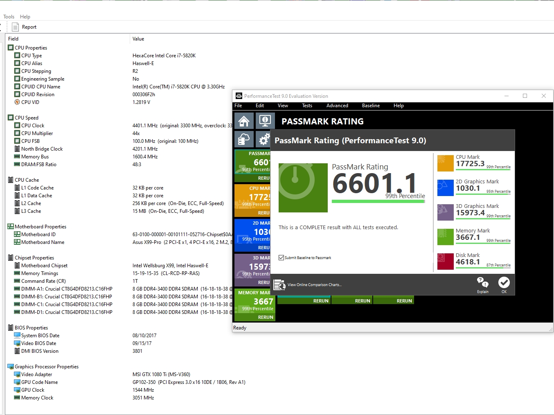Rerun the 3D Mark test tile
The height and width of the screenshot is (415, 554).
264,282
